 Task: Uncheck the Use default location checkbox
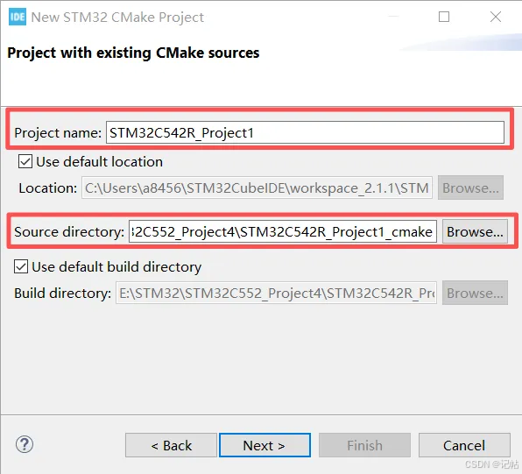tap(25, 161)
